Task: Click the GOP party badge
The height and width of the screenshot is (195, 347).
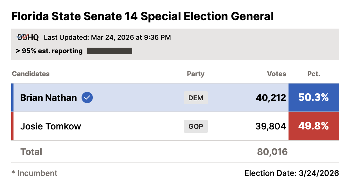Action: [x=196, y=126]
